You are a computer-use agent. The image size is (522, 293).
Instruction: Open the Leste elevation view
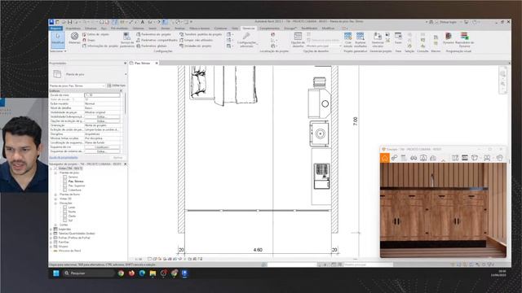[x=72, y=208]
